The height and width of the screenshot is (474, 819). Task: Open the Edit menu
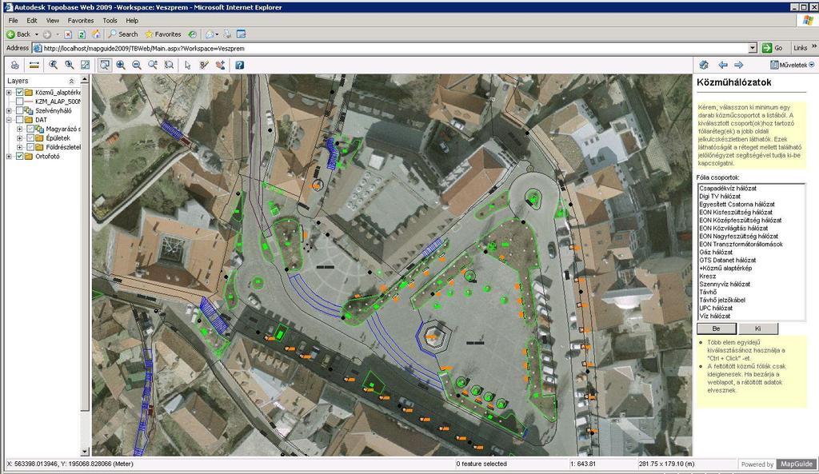click(x=32, y=21)
